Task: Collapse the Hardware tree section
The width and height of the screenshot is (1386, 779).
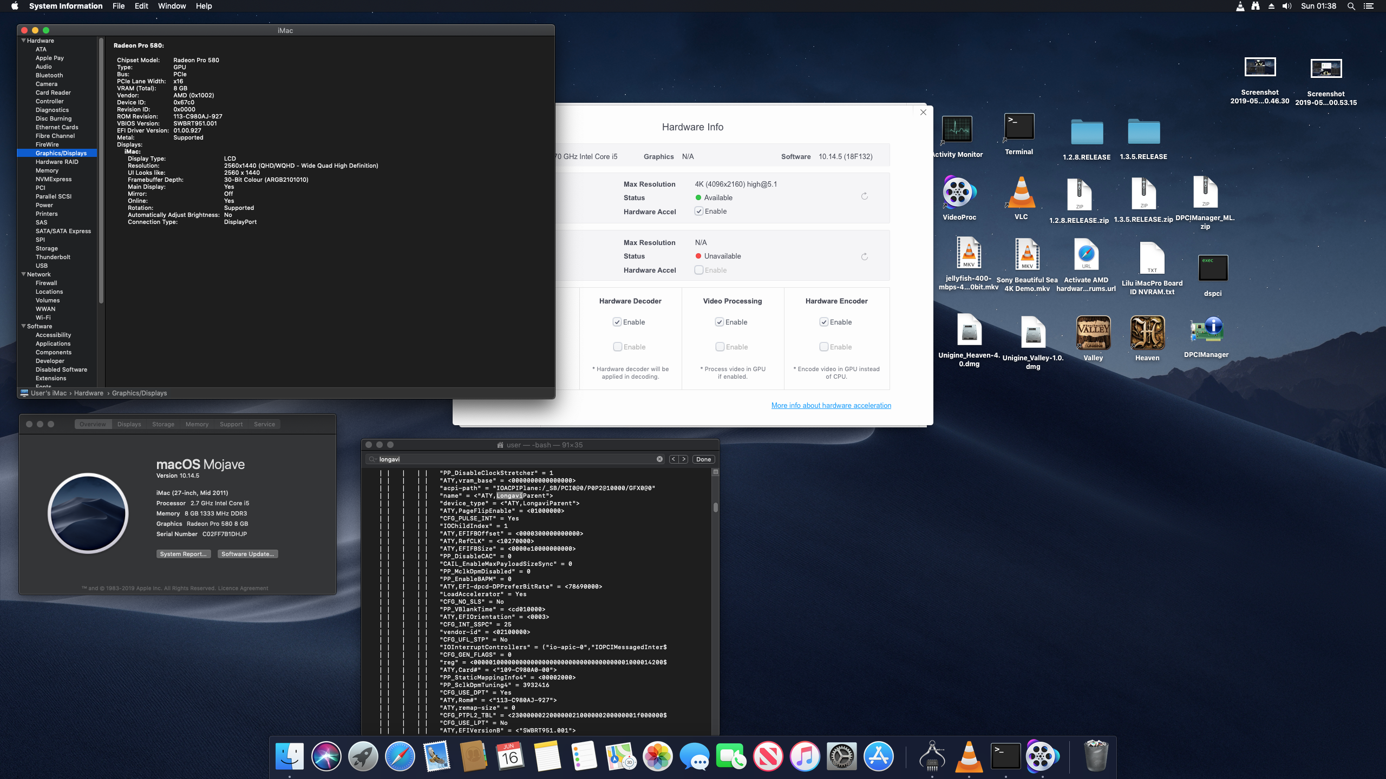Action: (x=23, y=41)
